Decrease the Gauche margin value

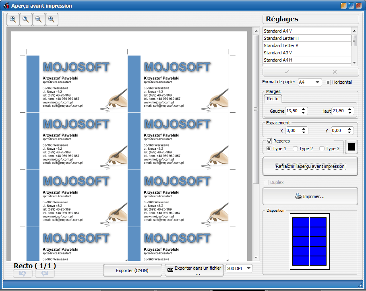pos(303,113)
